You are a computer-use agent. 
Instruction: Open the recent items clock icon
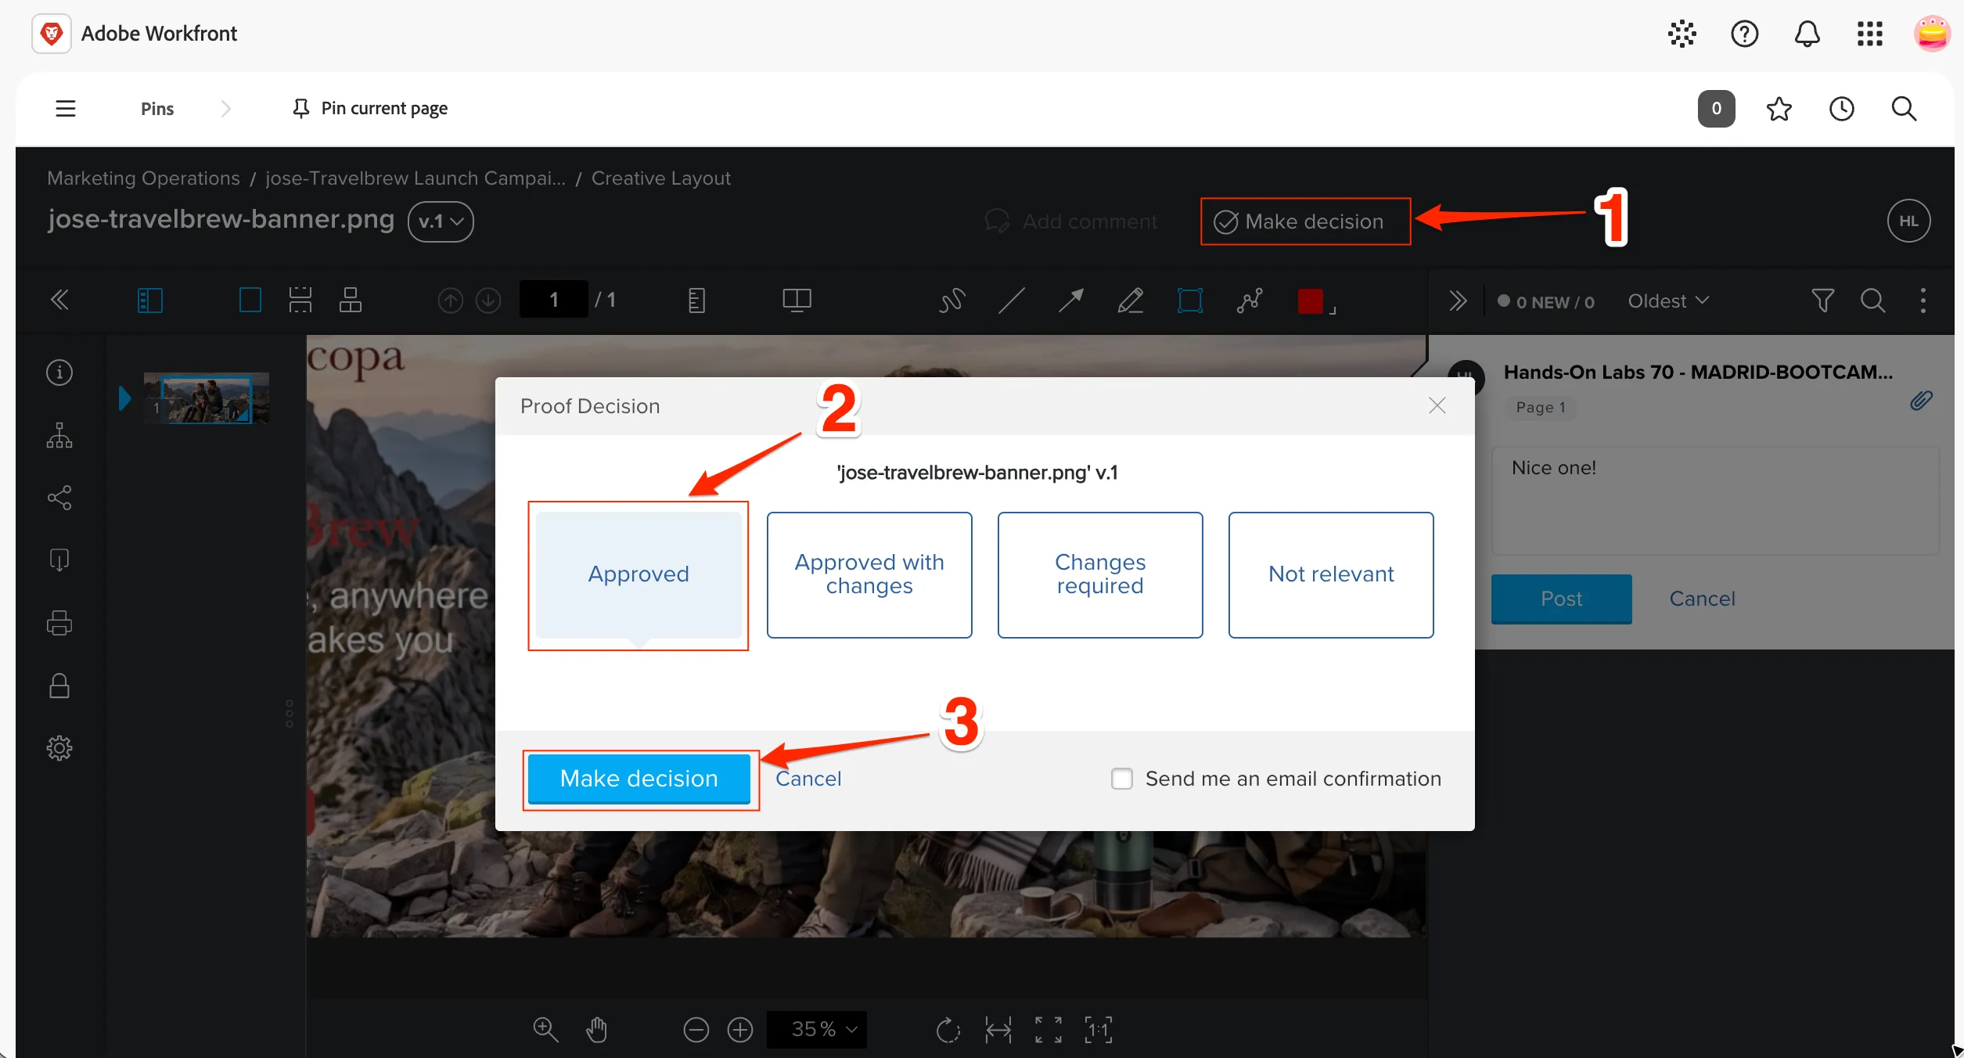tap(1841, 109)
